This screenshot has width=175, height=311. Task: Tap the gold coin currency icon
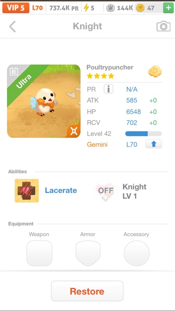(x=140, y=8)
